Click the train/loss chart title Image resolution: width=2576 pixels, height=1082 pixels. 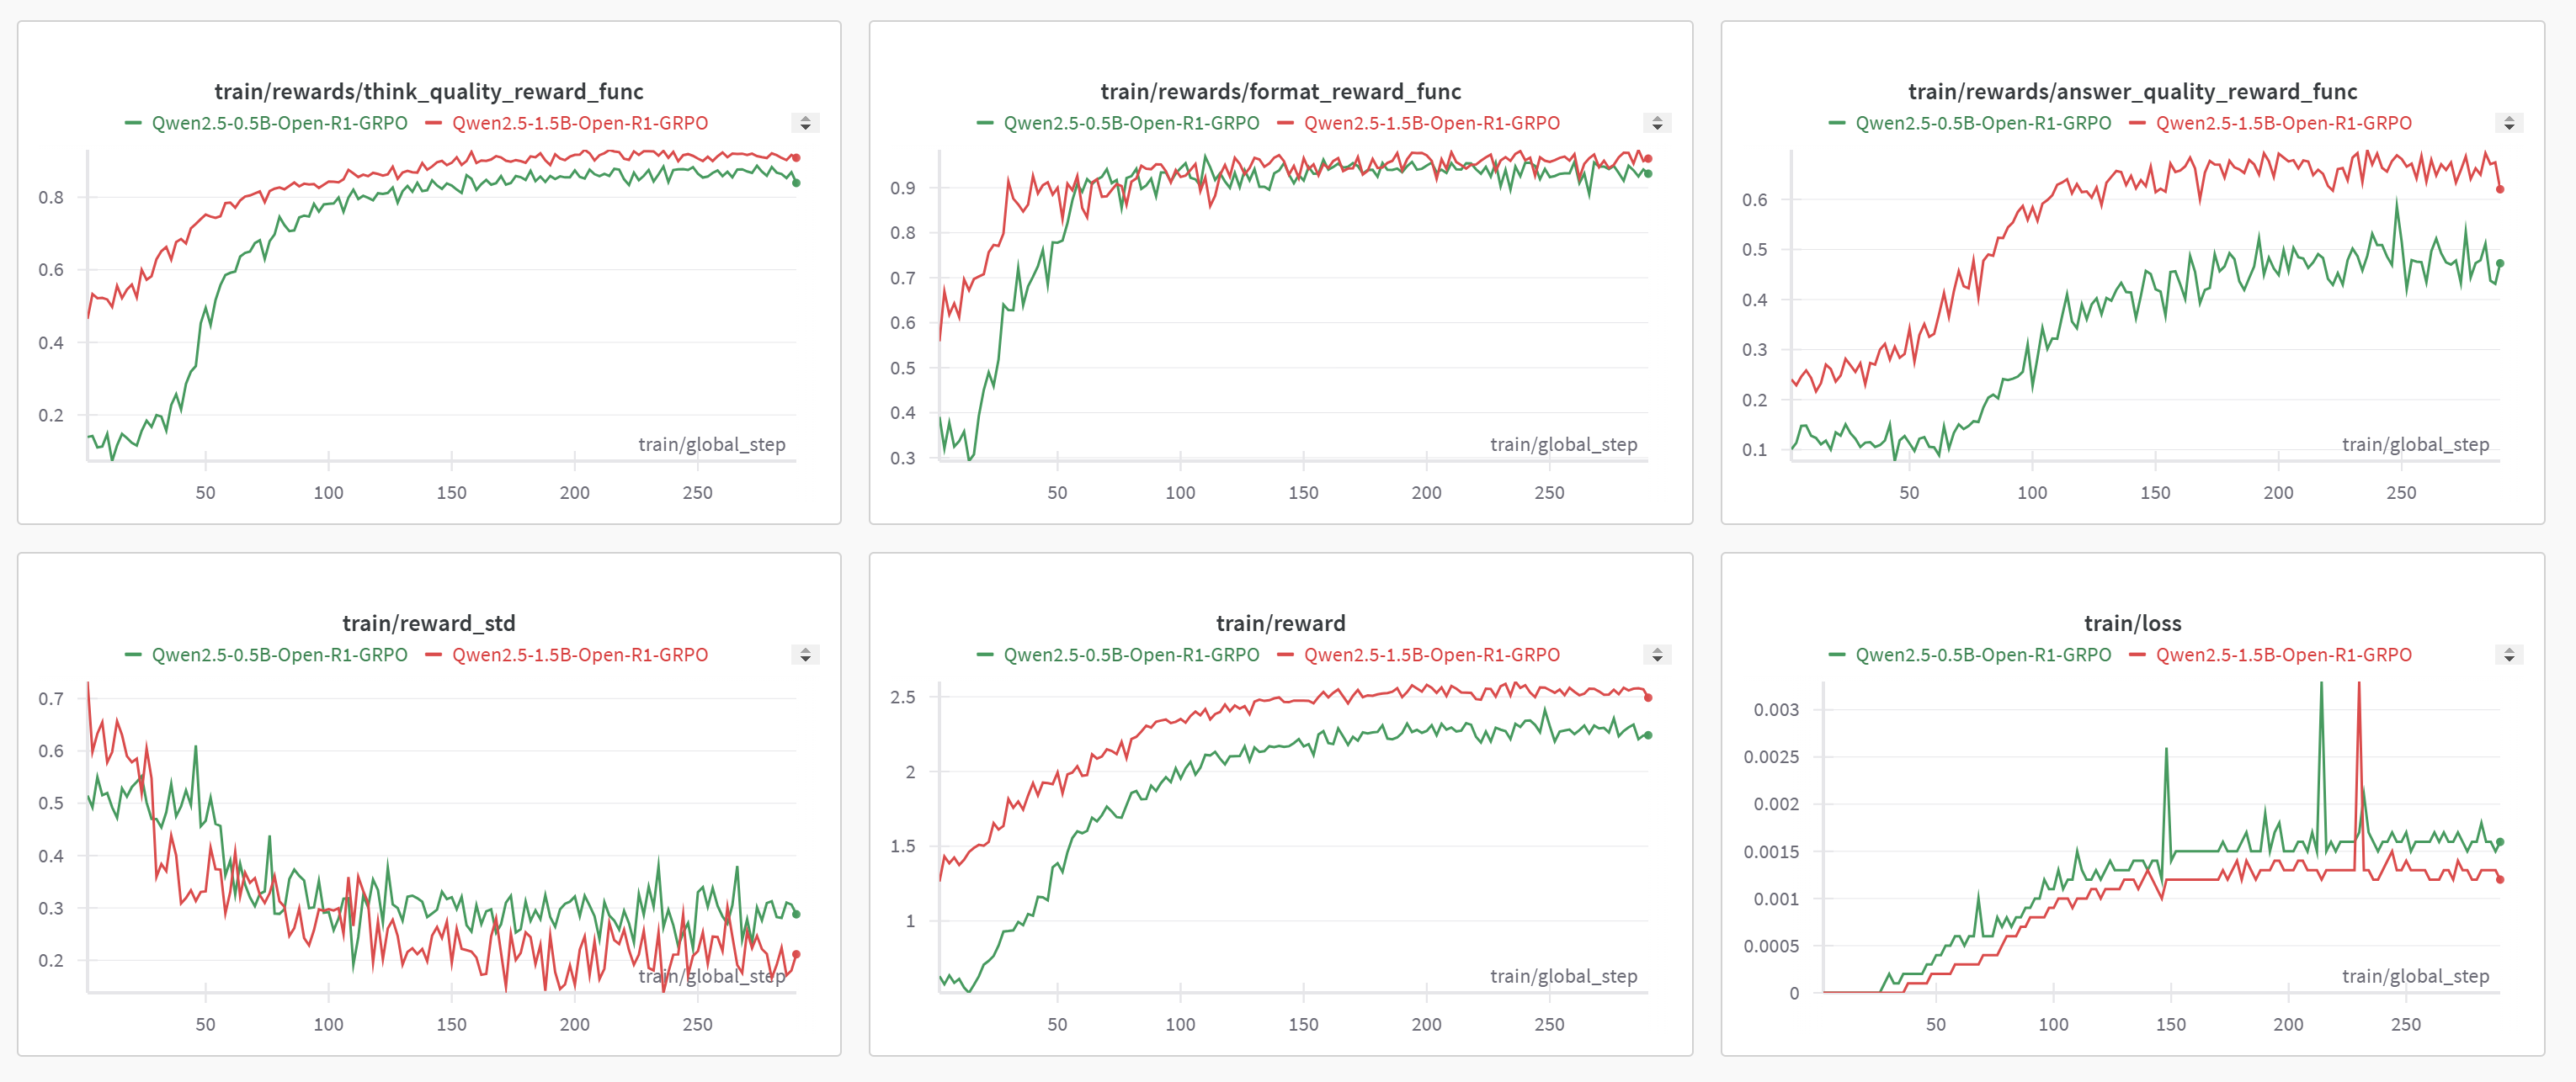(x=2133, y=623)
